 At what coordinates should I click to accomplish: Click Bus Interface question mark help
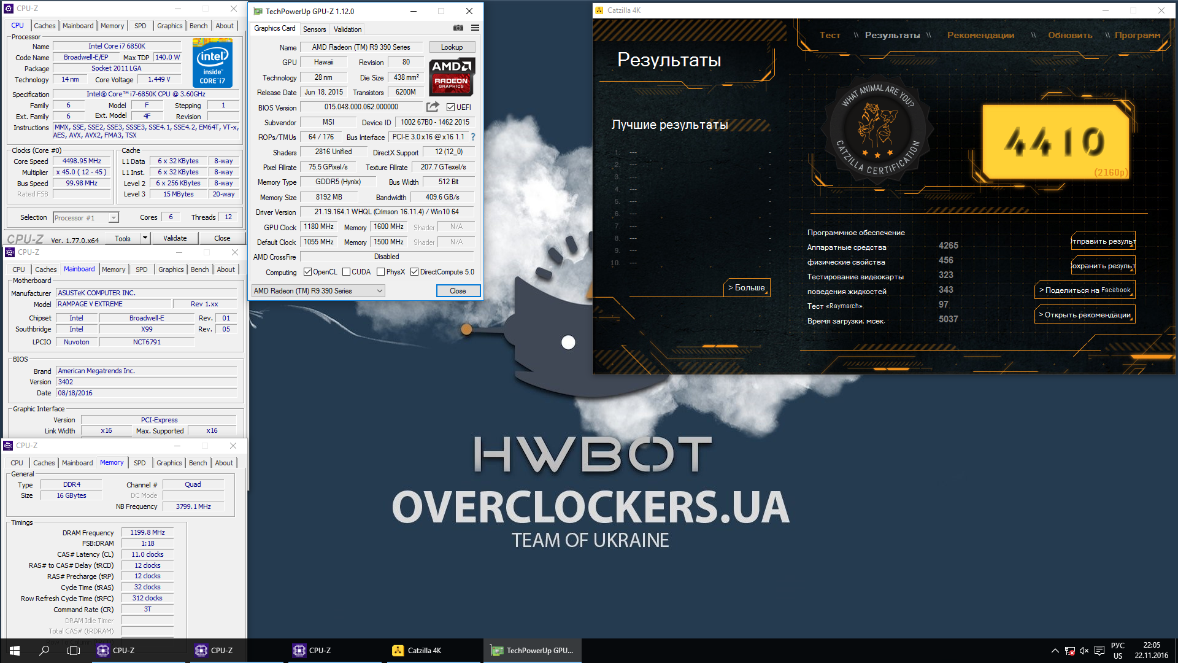point(473,137)
